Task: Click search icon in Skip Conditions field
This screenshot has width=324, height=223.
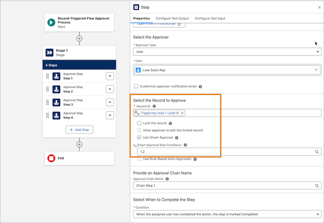Action: tap(317, 152)
